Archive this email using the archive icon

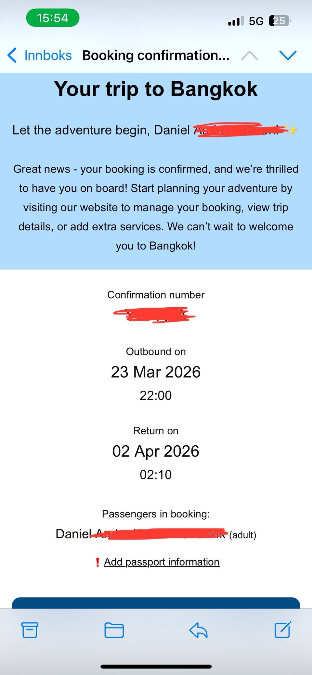(30, 630)
